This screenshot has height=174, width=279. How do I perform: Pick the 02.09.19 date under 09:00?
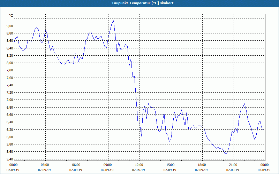(107, 170)
